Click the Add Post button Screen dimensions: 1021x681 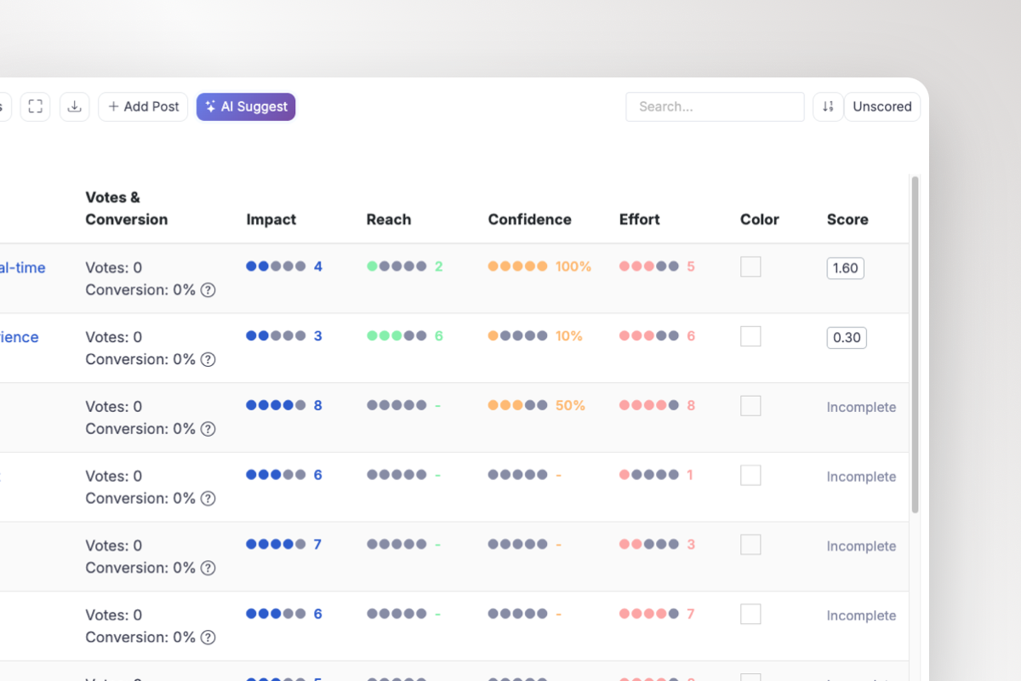(x=143, y=106)
